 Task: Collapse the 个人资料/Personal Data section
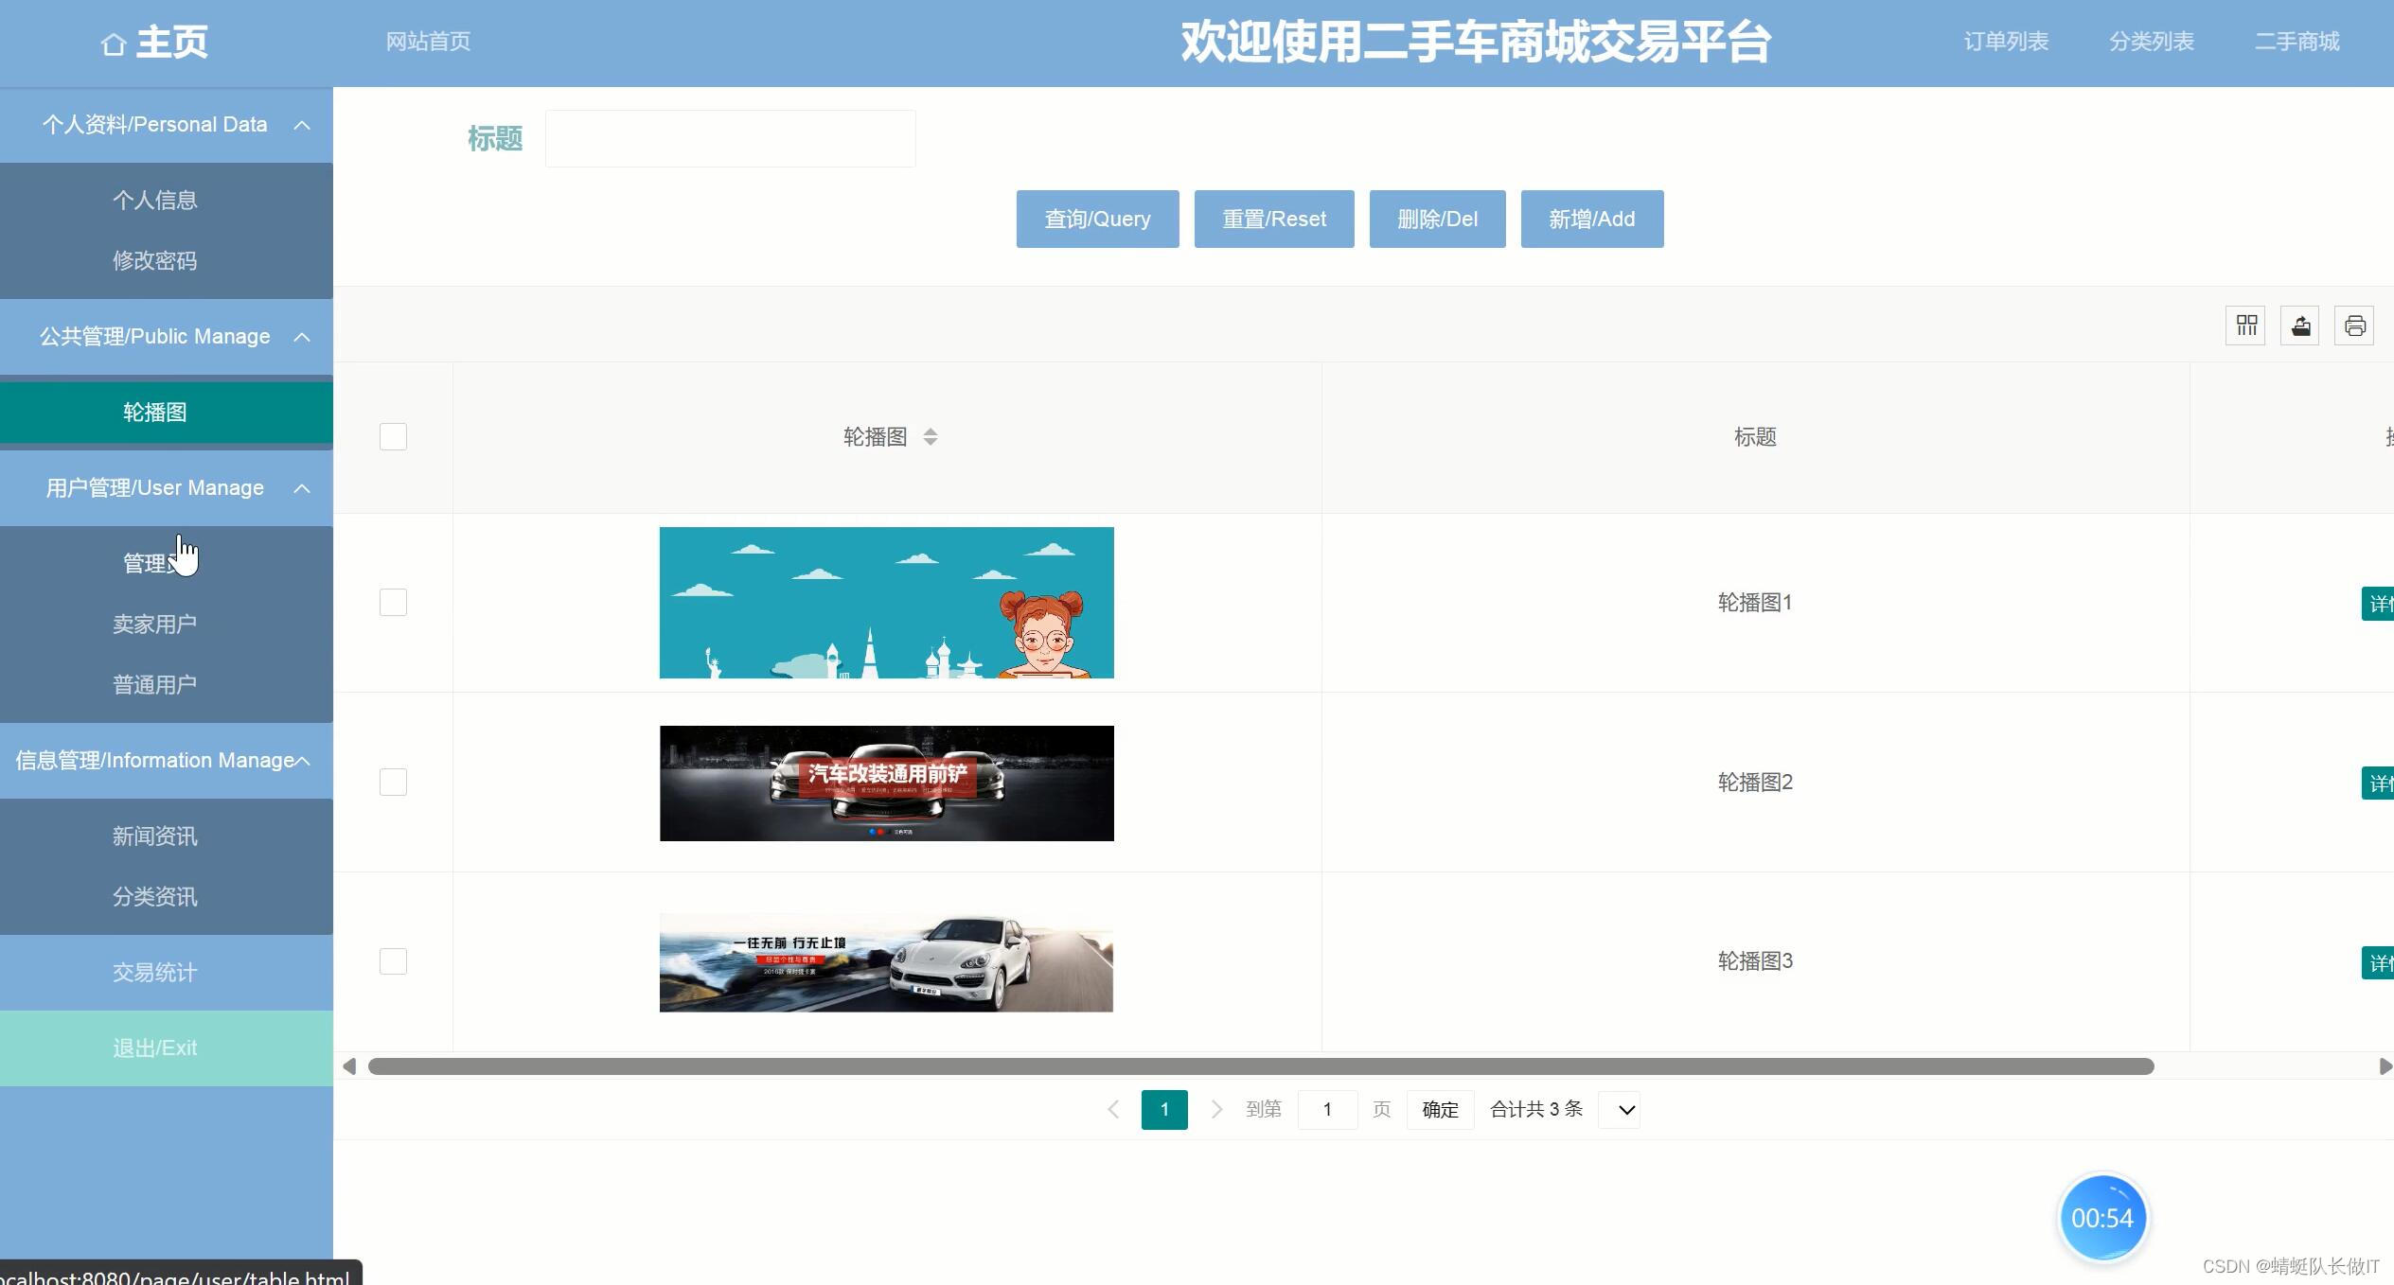[x=302, y=125]
